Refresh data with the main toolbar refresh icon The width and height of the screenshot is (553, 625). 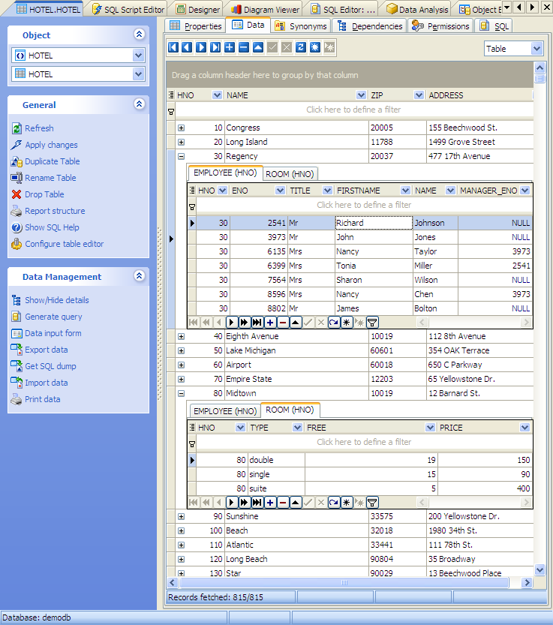[301, 47]
